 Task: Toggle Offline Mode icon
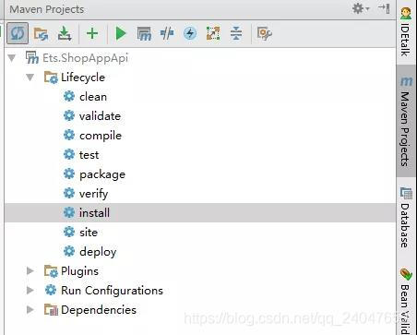click(167, 33)
